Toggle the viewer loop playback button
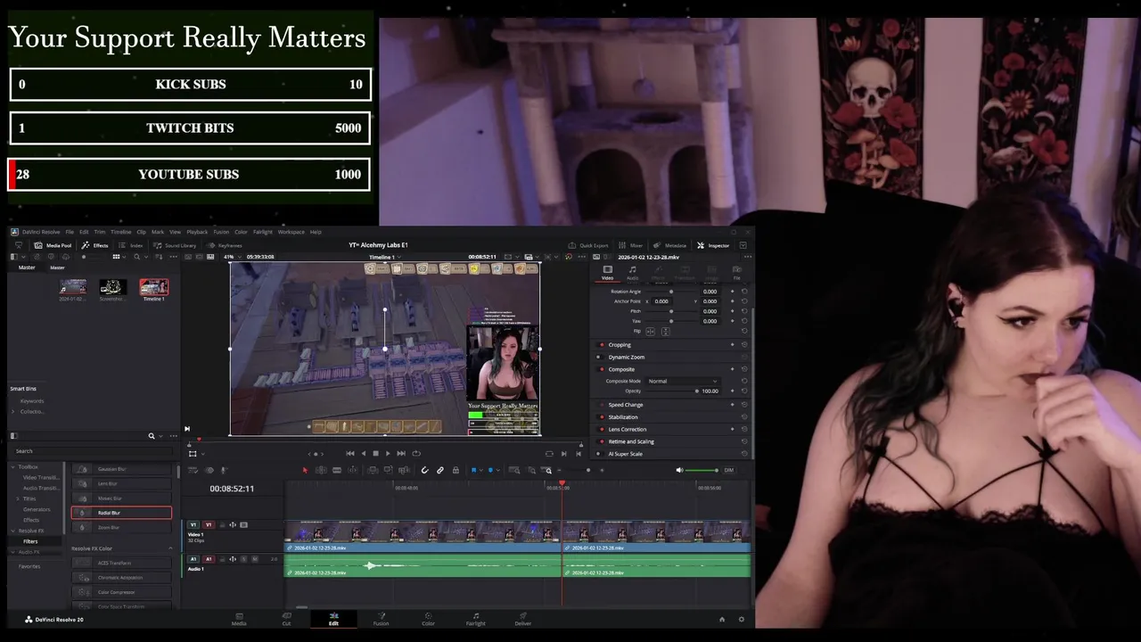 point(415,453)
